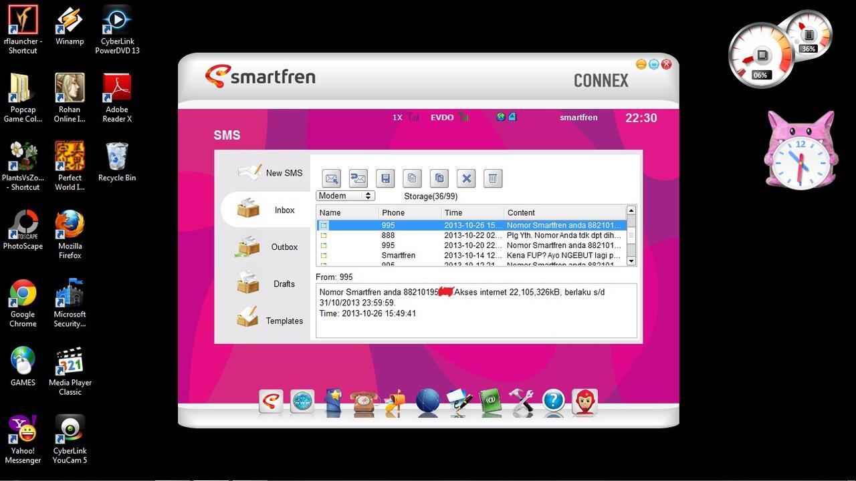Open the WWW browser dock icon
Viewport: 856px width, 481px height.
pyautogui.click(x=302, y=402)
